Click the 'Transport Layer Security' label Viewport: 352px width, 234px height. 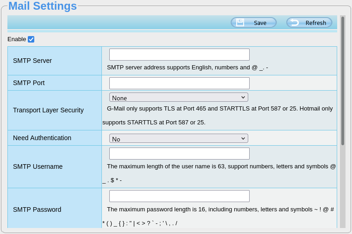48,110
